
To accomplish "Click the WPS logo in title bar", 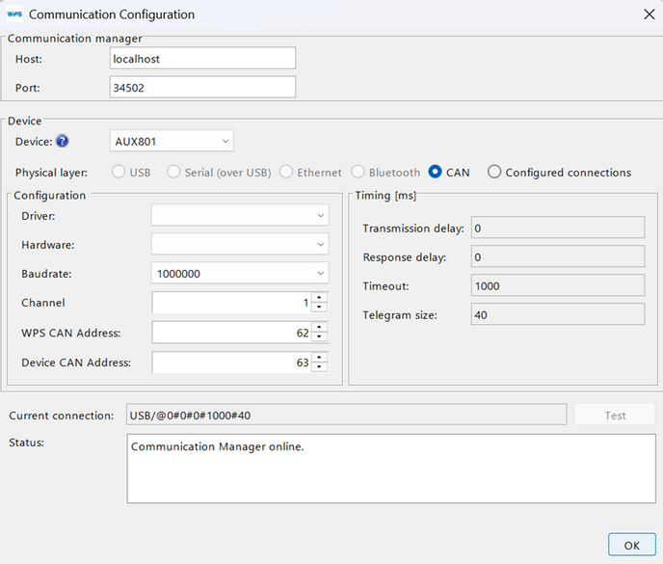I will [x=14, y=14].
